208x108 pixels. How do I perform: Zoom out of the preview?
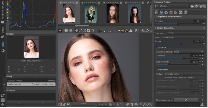pos(142,104)
